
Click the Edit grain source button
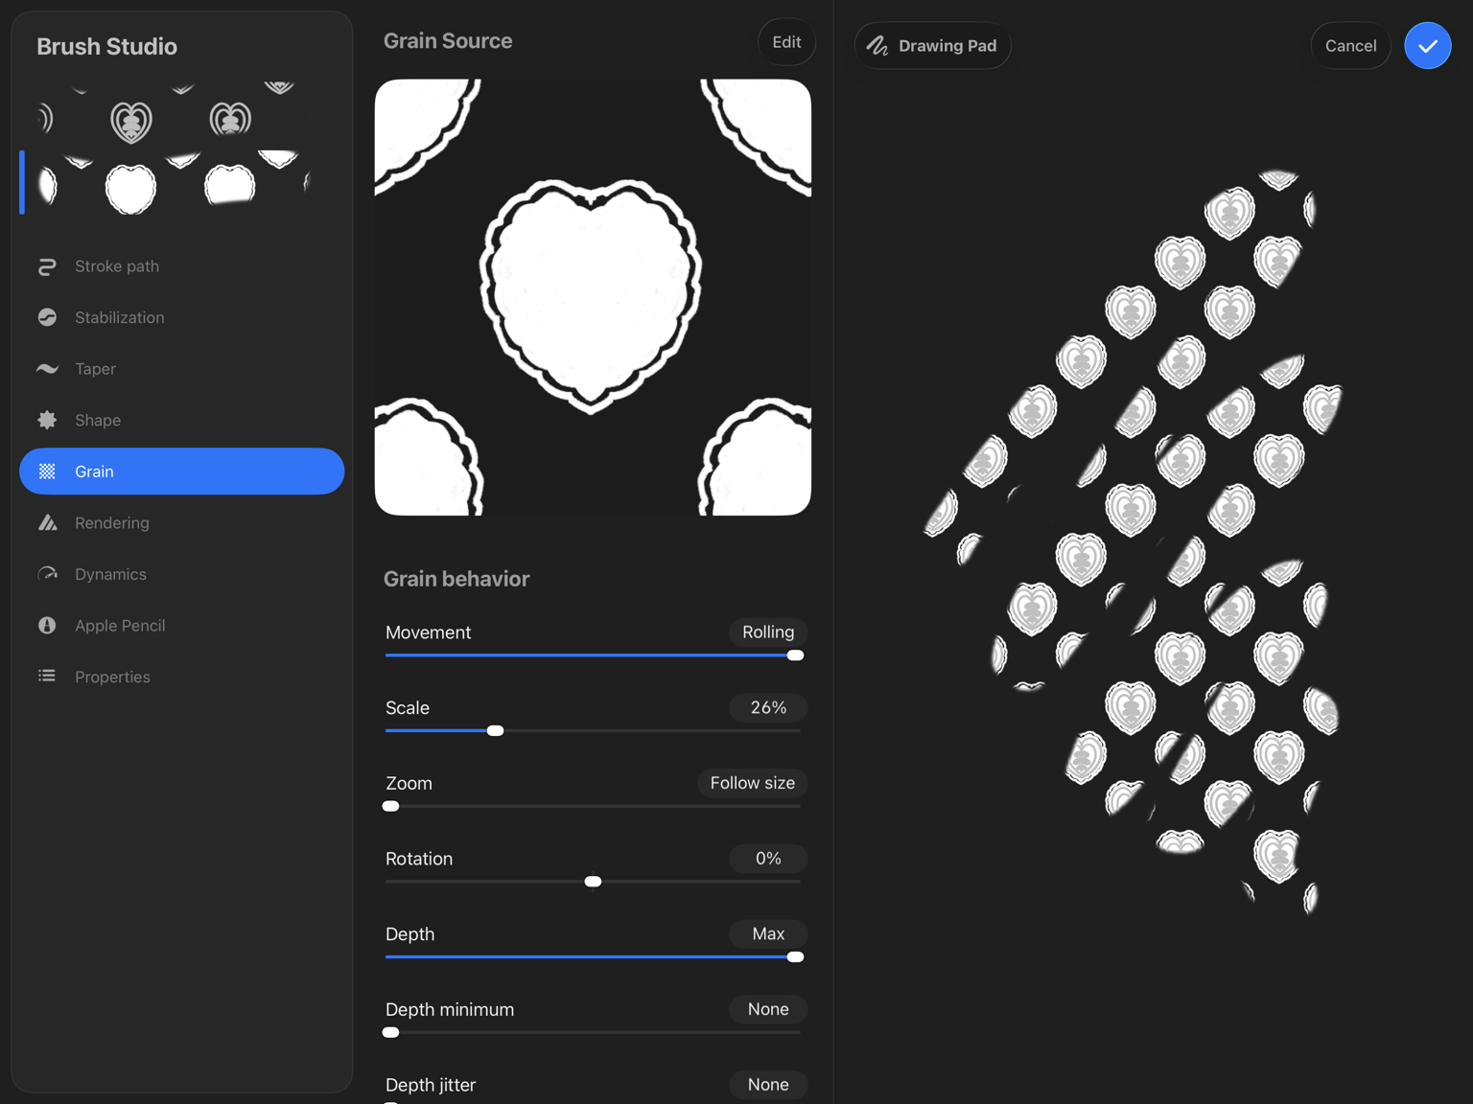coord(786,42)
